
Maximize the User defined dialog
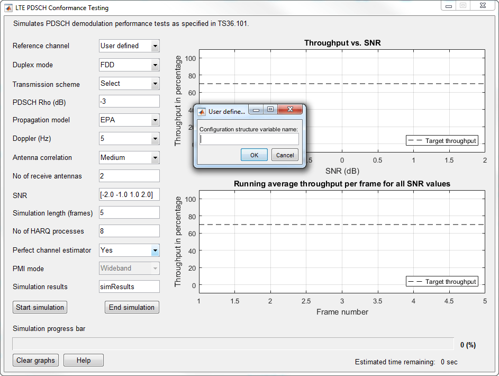[x=270, y=109]
